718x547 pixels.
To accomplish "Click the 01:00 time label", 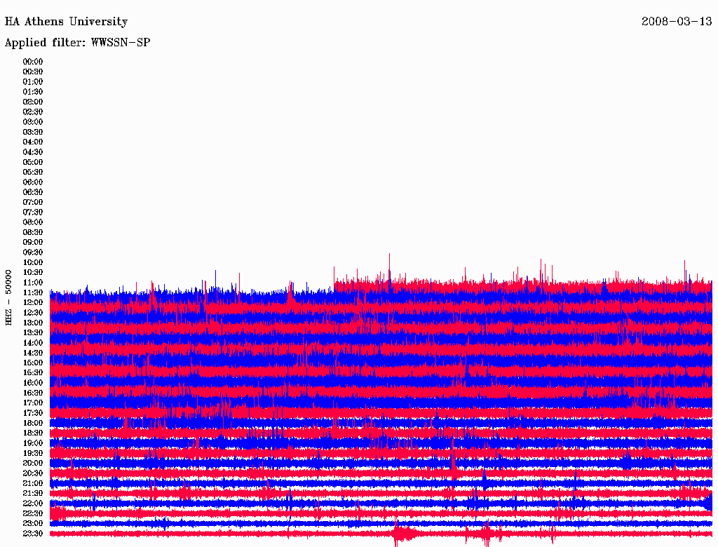I will click(x=33, y=82).
